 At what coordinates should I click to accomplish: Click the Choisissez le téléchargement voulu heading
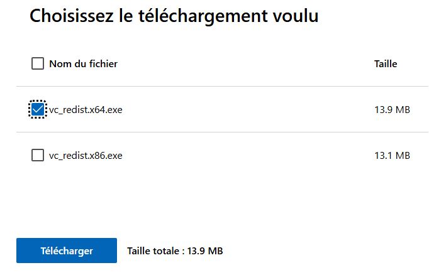click(174, 17)
